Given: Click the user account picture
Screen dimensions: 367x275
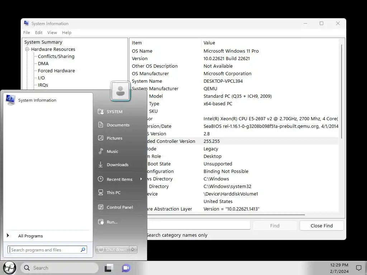Looking at the screenshot, I should point(120,91).
